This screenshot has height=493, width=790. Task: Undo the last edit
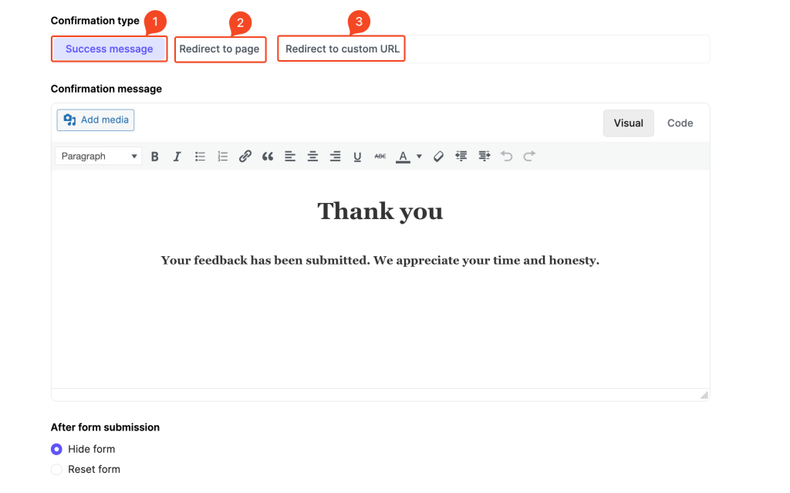(506, 157)
